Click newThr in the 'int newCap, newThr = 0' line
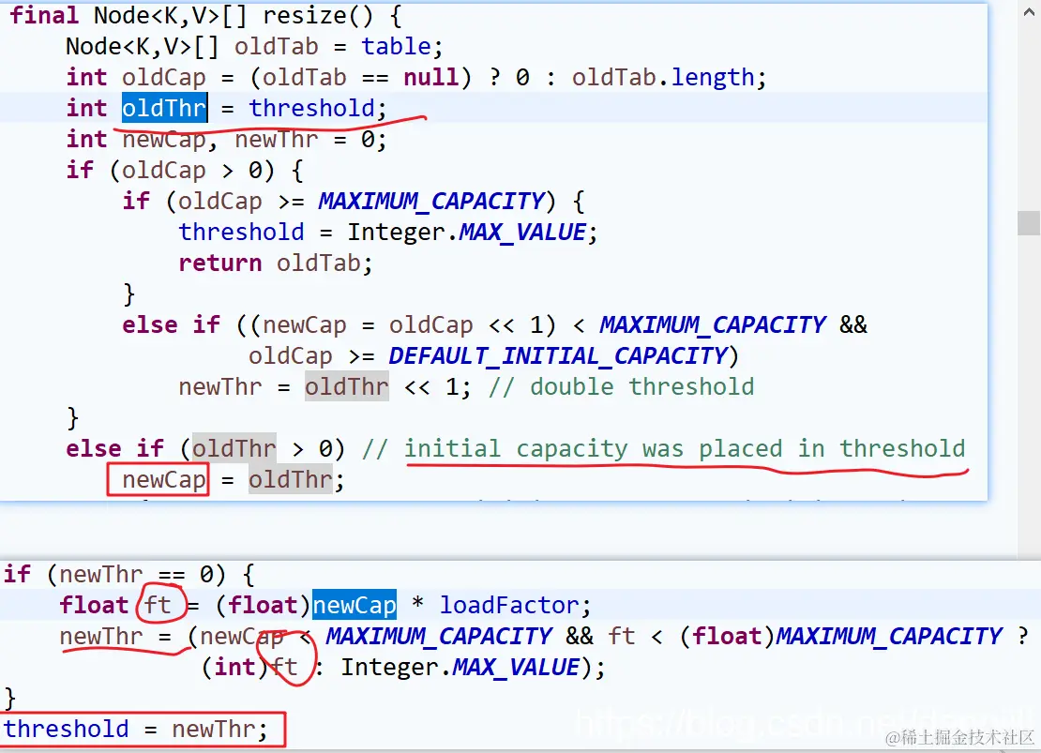The height and width of the screenshot is (753, 1041). [277, 139]
